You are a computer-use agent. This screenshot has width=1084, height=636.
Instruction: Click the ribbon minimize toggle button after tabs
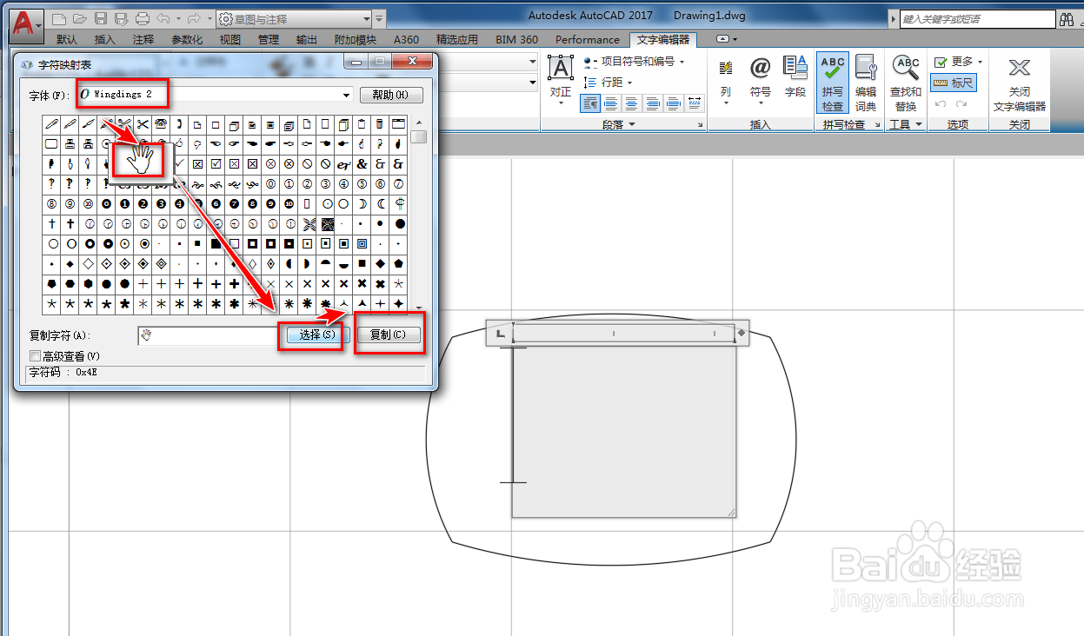(x=722, y=39)
